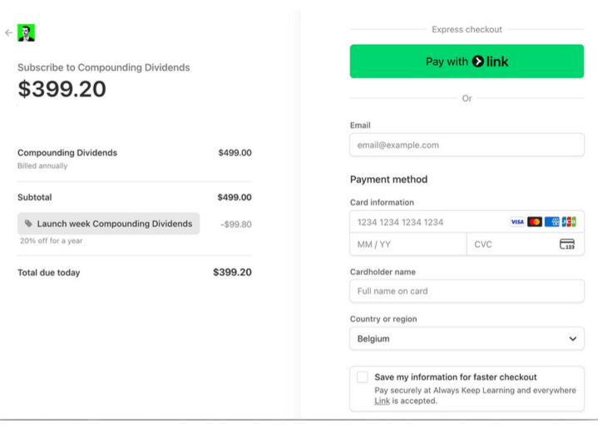
Task: Click the CVC input field
Action: coord(525,244)
